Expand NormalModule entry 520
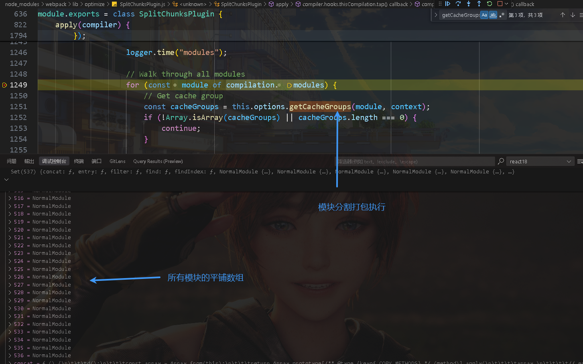The width and height of the screenshot is (583, 364). pyautogui.click(x=10, y=230)
